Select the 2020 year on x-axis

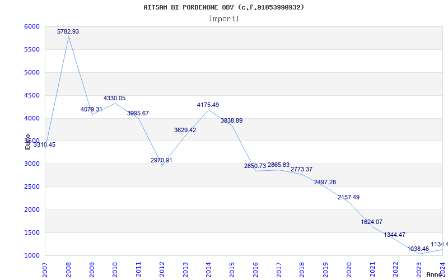[x=349, y=268]
